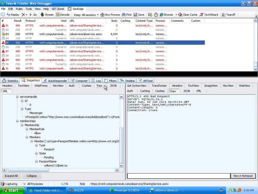Image resolution: width=258 pixels, height=194 pixels.
Task: Click the timer clock icon
Action: [x=156, y=15]
